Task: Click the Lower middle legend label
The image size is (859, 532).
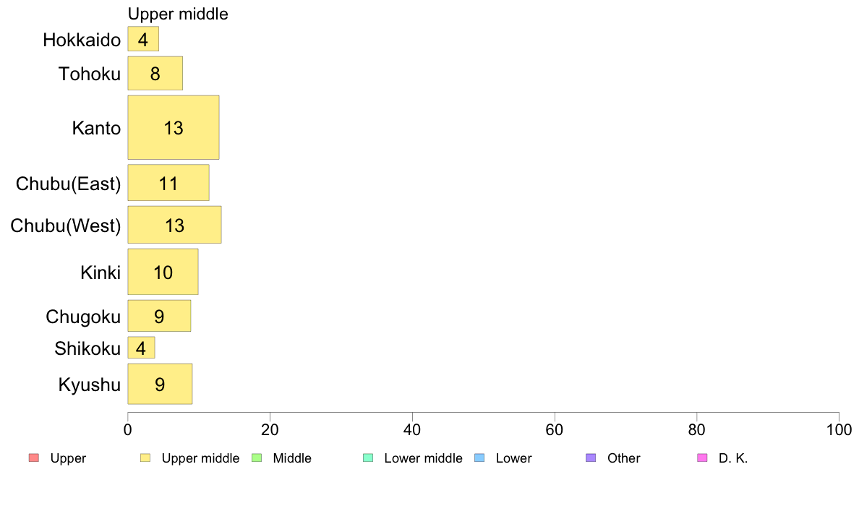Action: [x=424, y=458]
